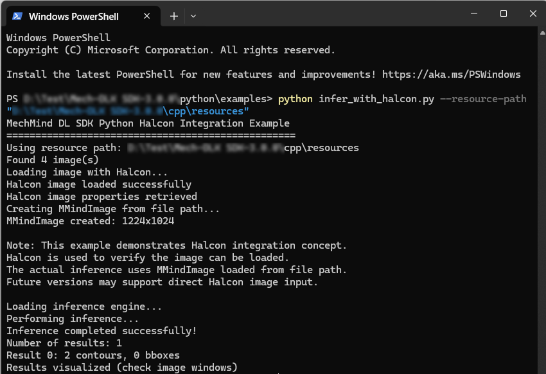Image resolution: width=546 pixels, height=374 pixels.
Task: Click 'Halcon image loaded successfully' line
Action: coord(99,184)
